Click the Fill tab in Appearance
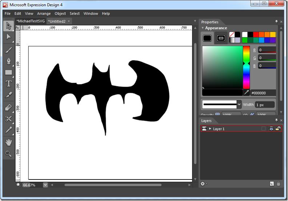Viewport: 288px width, 201px height. pyautogui.click(x=207, y=38)
